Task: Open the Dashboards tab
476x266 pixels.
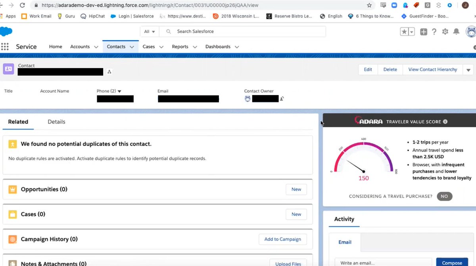Action: click(x=218, y=47)
